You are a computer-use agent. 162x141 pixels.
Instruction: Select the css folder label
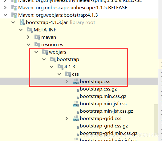click(75, 74)
